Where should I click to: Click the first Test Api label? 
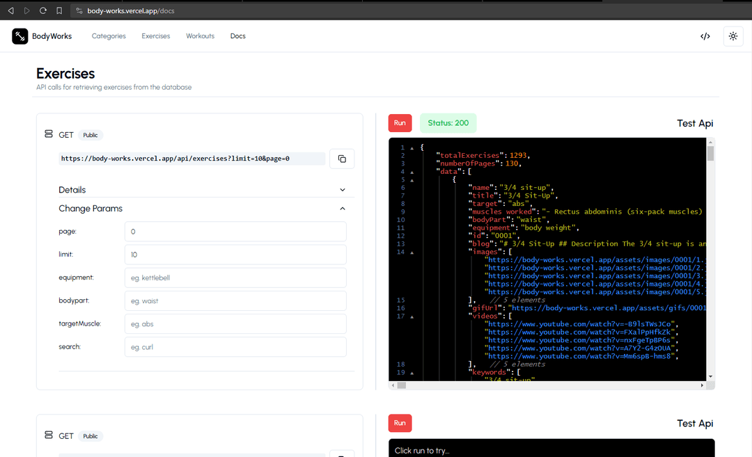point(695,123)
